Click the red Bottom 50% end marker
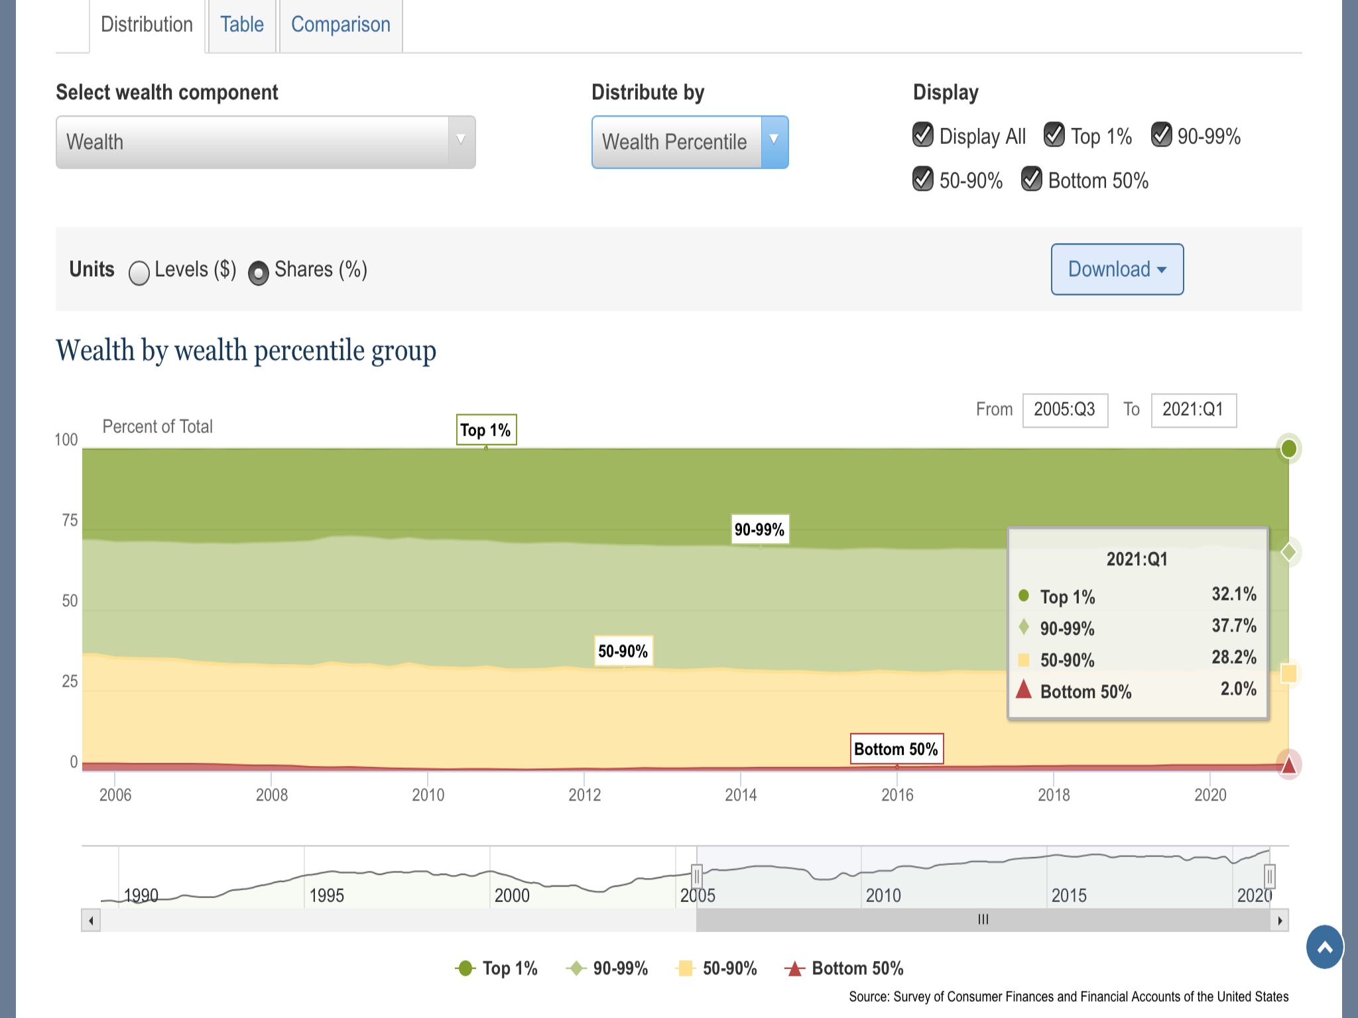This screenshot has height=1018, width=1358. pos(1288,765)
